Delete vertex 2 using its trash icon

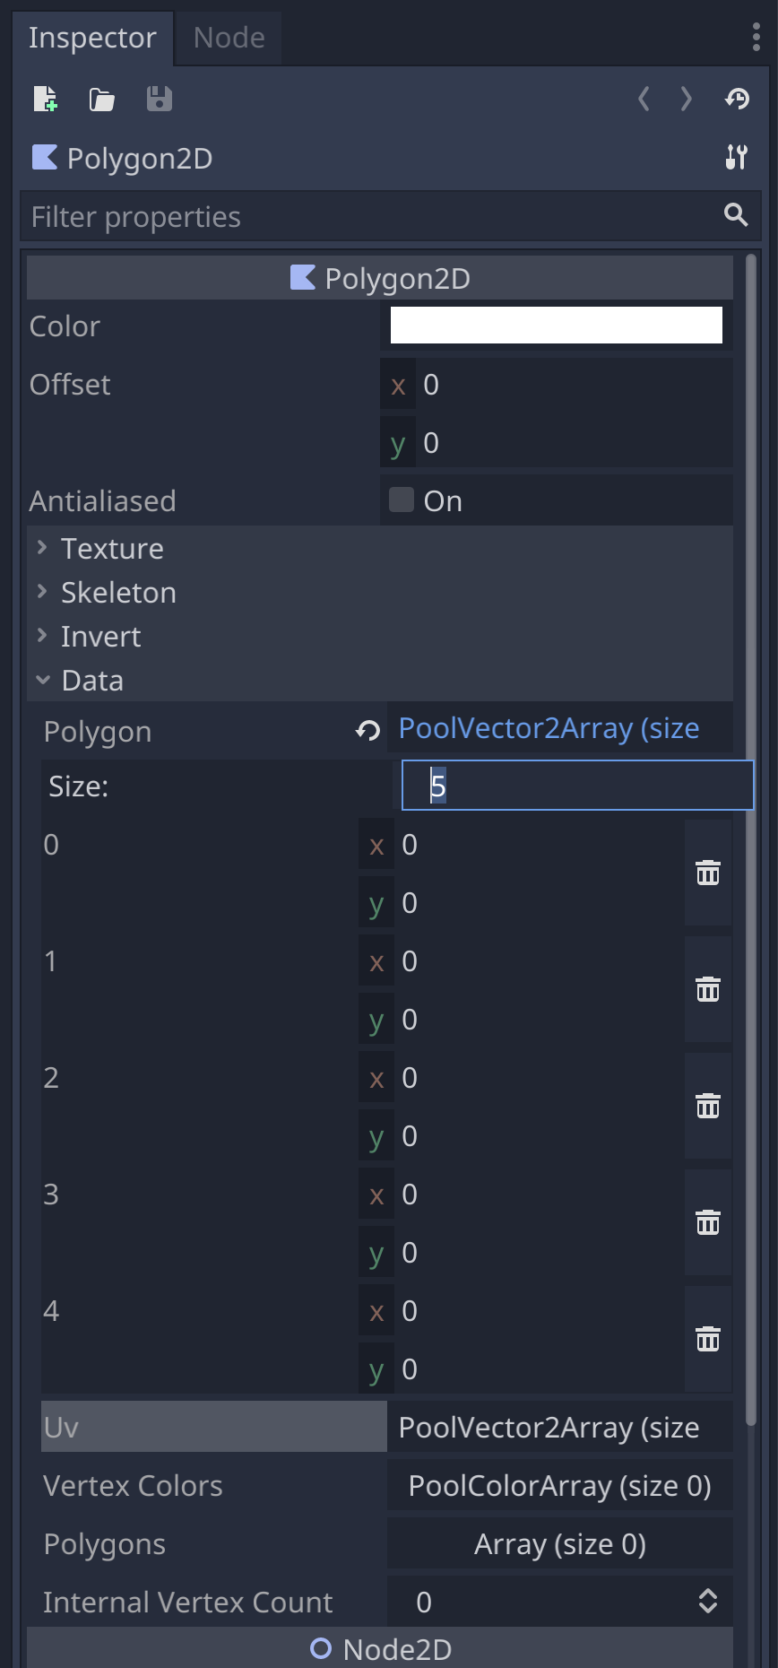708,1106
